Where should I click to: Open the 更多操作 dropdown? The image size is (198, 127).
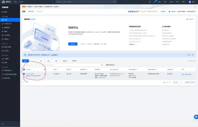pos(75,61)
